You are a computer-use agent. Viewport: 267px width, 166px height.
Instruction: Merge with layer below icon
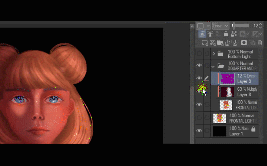click(x=236, y=43)
